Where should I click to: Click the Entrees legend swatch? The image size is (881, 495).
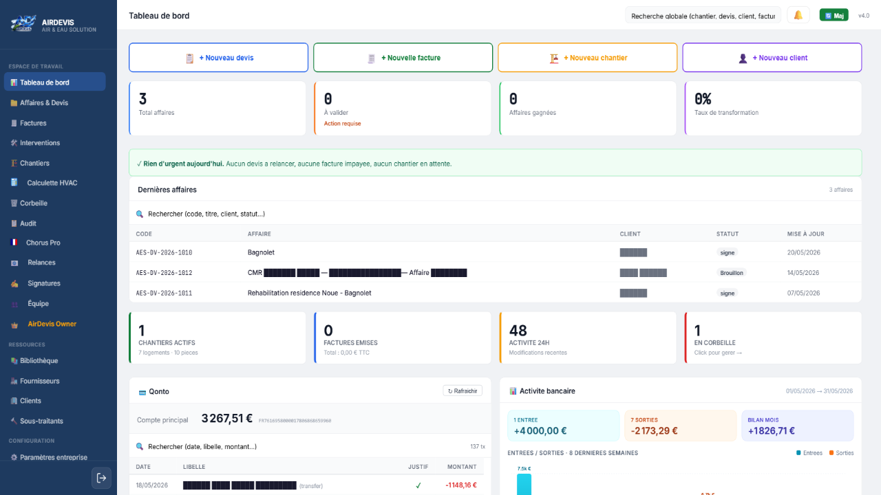[x=798, y=453]
